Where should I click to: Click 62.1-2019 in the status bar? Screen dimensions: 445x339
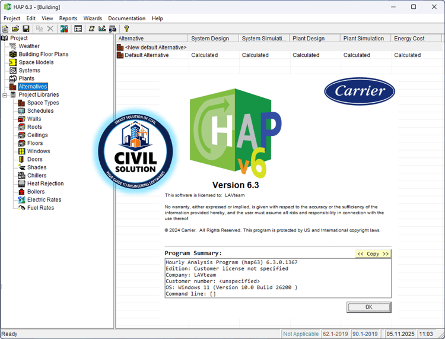click(335, 334)
